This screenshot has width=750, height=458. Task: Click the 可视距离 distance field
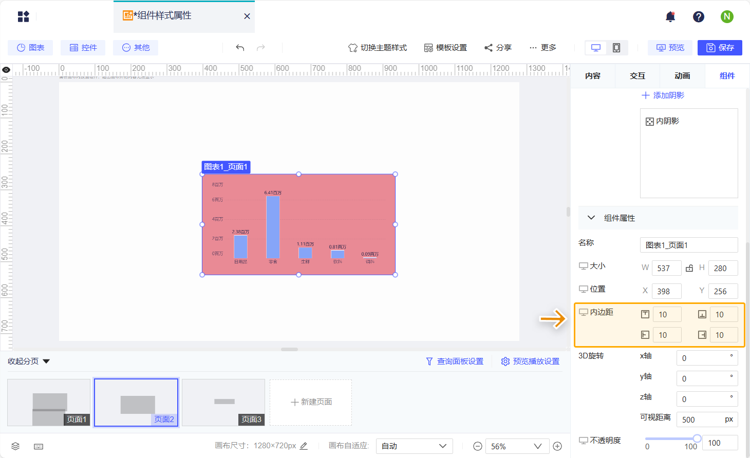tap(707, 419)
